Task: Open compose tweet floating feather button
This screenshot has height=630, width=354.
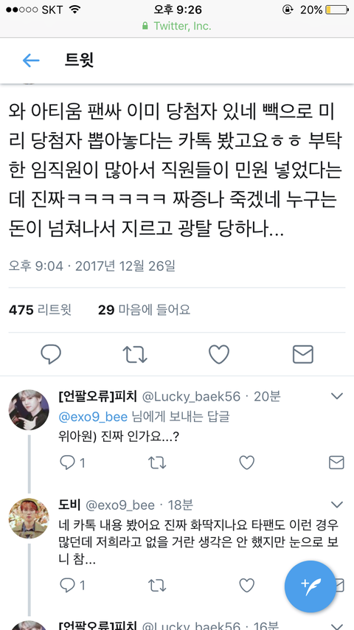Action: pyautogui.click(x=310, y=586)
